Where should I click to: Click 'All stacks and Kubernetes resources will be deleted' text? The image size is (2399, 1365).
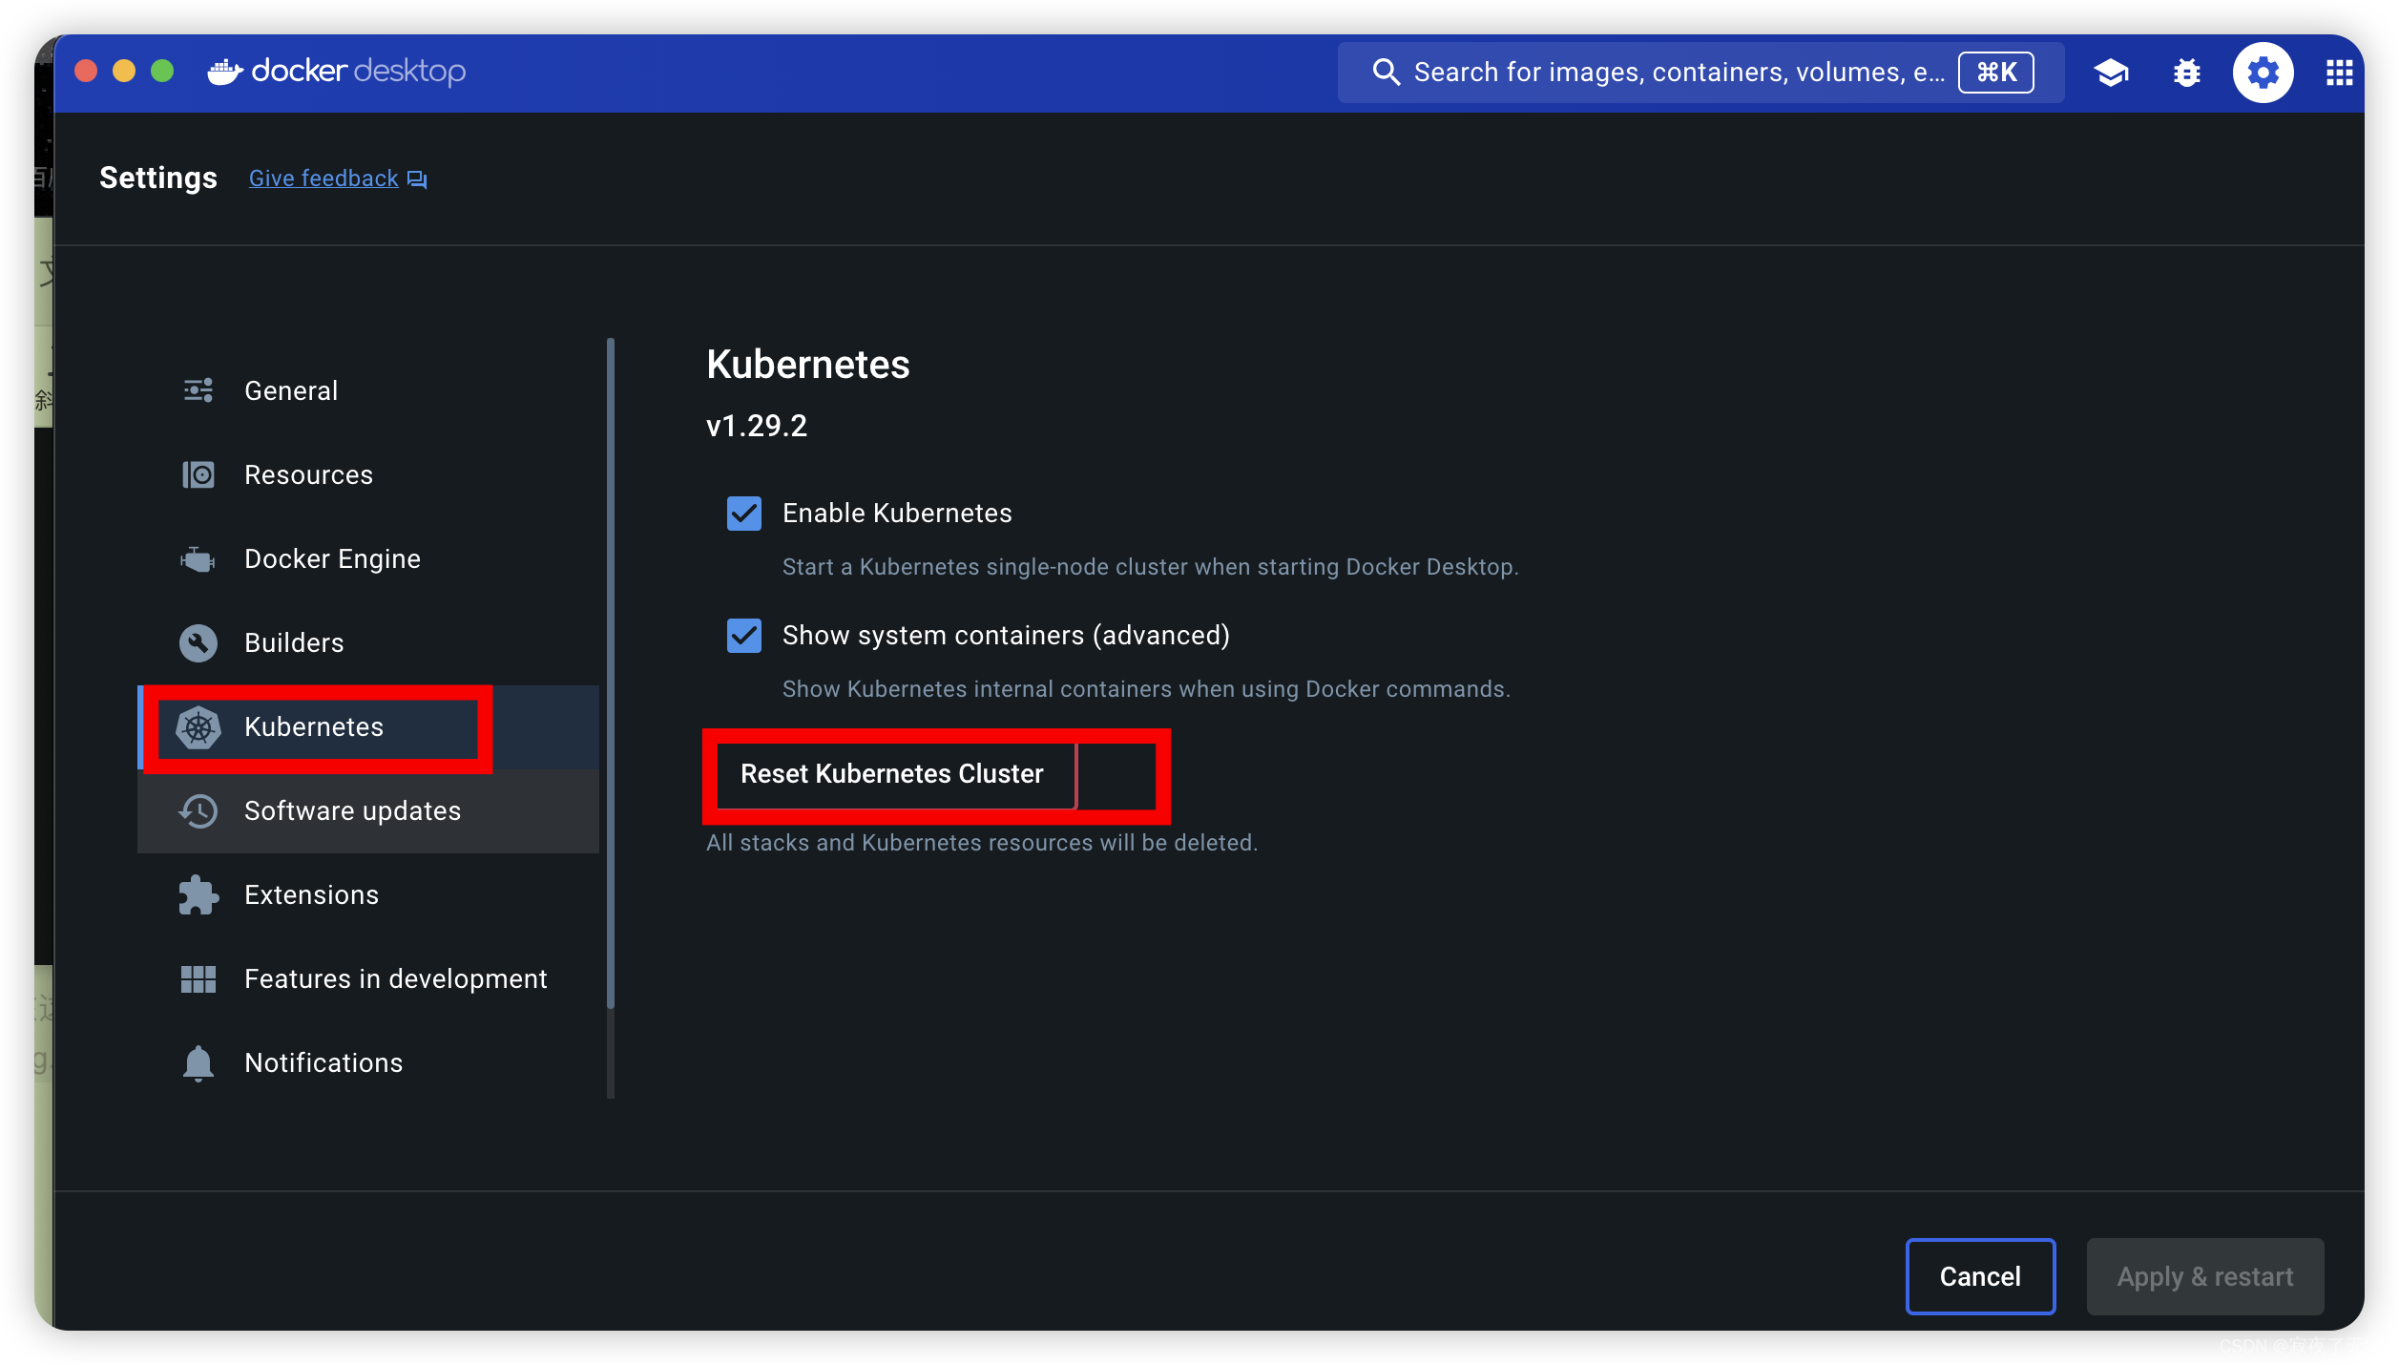click(x=982, y=843)
